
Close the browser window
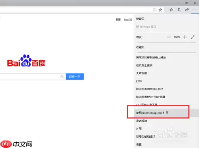point(195,3)
